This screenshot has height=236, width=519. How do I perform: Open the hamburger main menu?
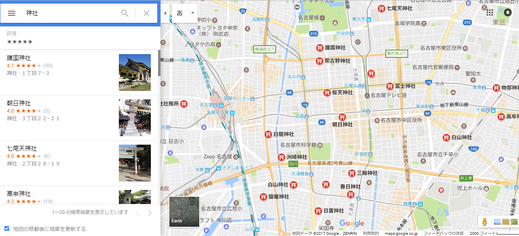[12, 13]
